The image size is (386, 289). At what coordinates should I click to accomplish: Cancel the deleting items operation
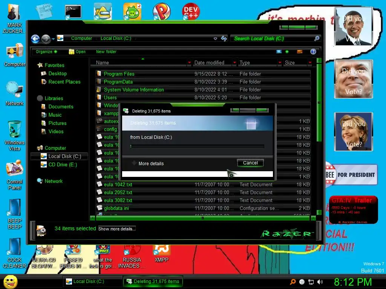coord(250,163)
